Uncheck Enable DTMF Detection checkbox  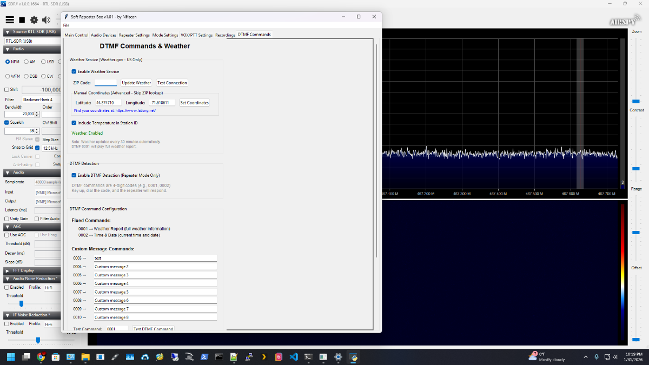click(x=74, y=175)
